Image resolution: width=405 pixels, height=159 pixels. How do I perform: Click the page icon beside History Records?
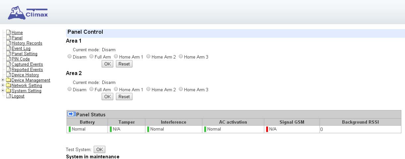tap(9, 43)
